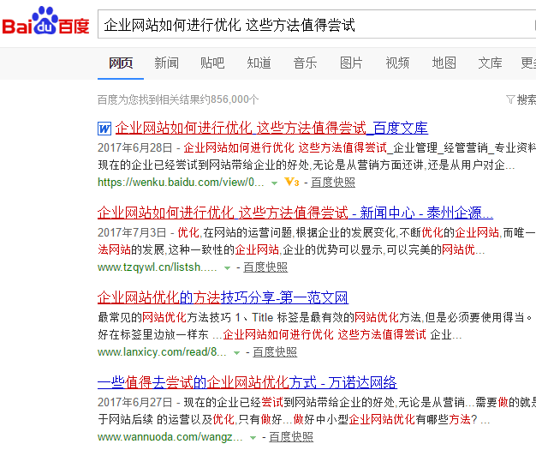The height and width of the screenshot is (450, 536).
Task: Expand dropdown arrow next to wenku.baidu.com URL
Action: [x=274, y=183]
